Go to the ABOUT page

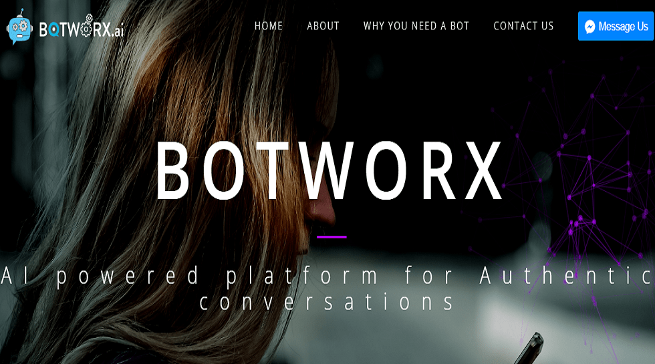click(x=323, y=26)
